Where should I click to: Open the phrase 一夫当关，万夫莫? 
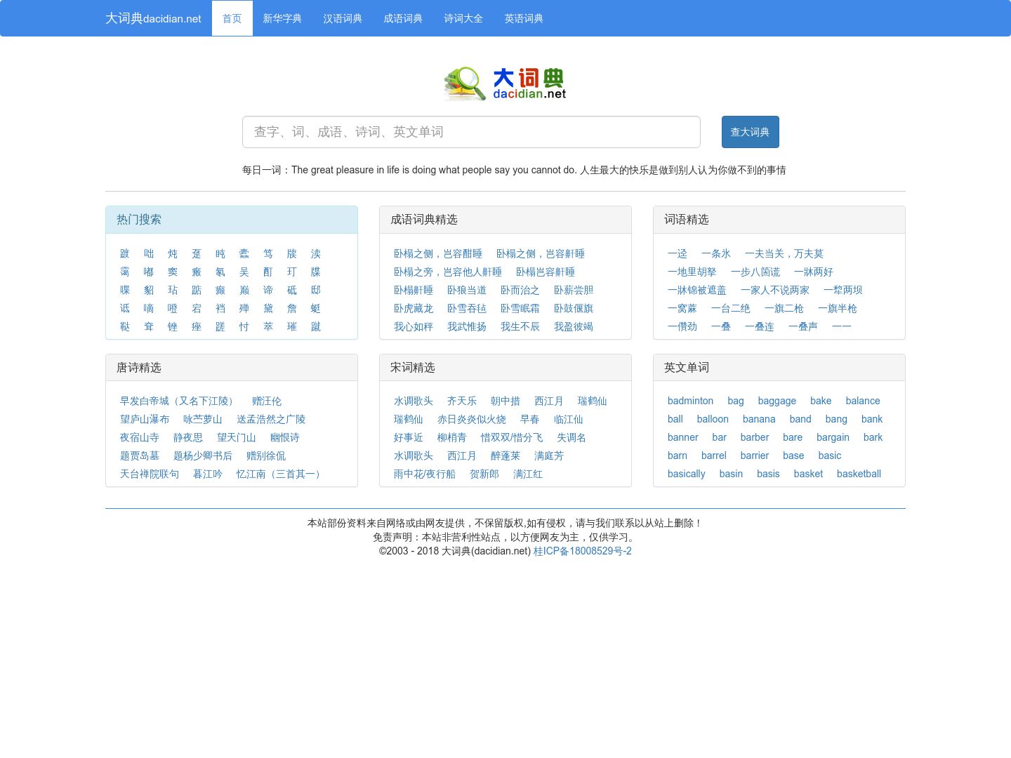point(784,253)
